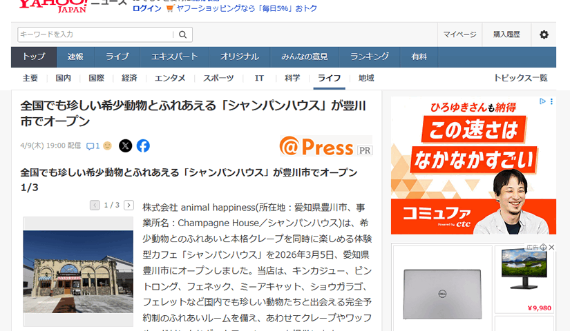The height and width of the screenshot is (331, 570).
Task: Click the Yahoo! JAPAN logo
Action: pos(52,7)
